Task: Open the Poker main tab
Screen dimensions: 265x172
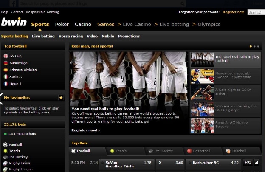Action: 62,24
